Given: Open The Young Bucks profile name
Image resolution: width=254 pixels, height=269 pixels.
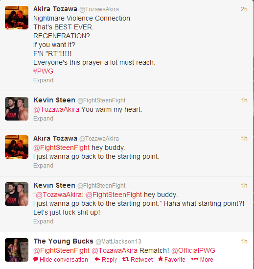Looking at the screenshot, I should click(64, 241).
